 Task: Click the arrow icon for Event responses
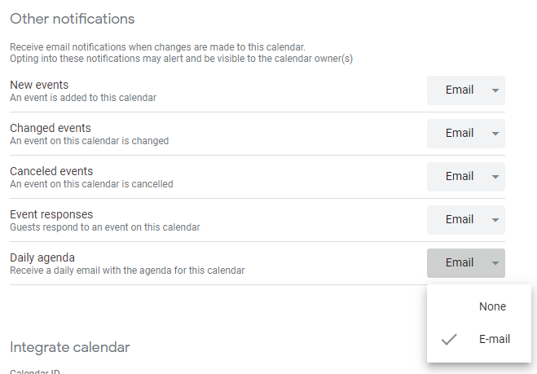[495, 220]
